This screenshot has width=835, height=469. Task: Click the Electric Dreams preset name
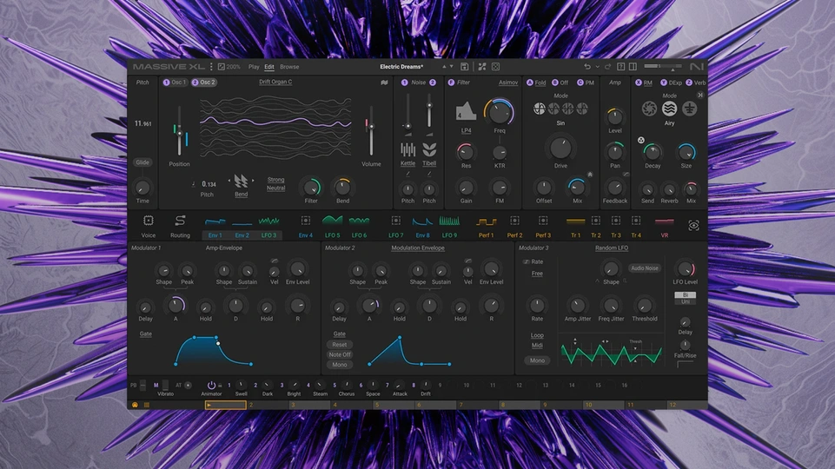pos(401,67)
